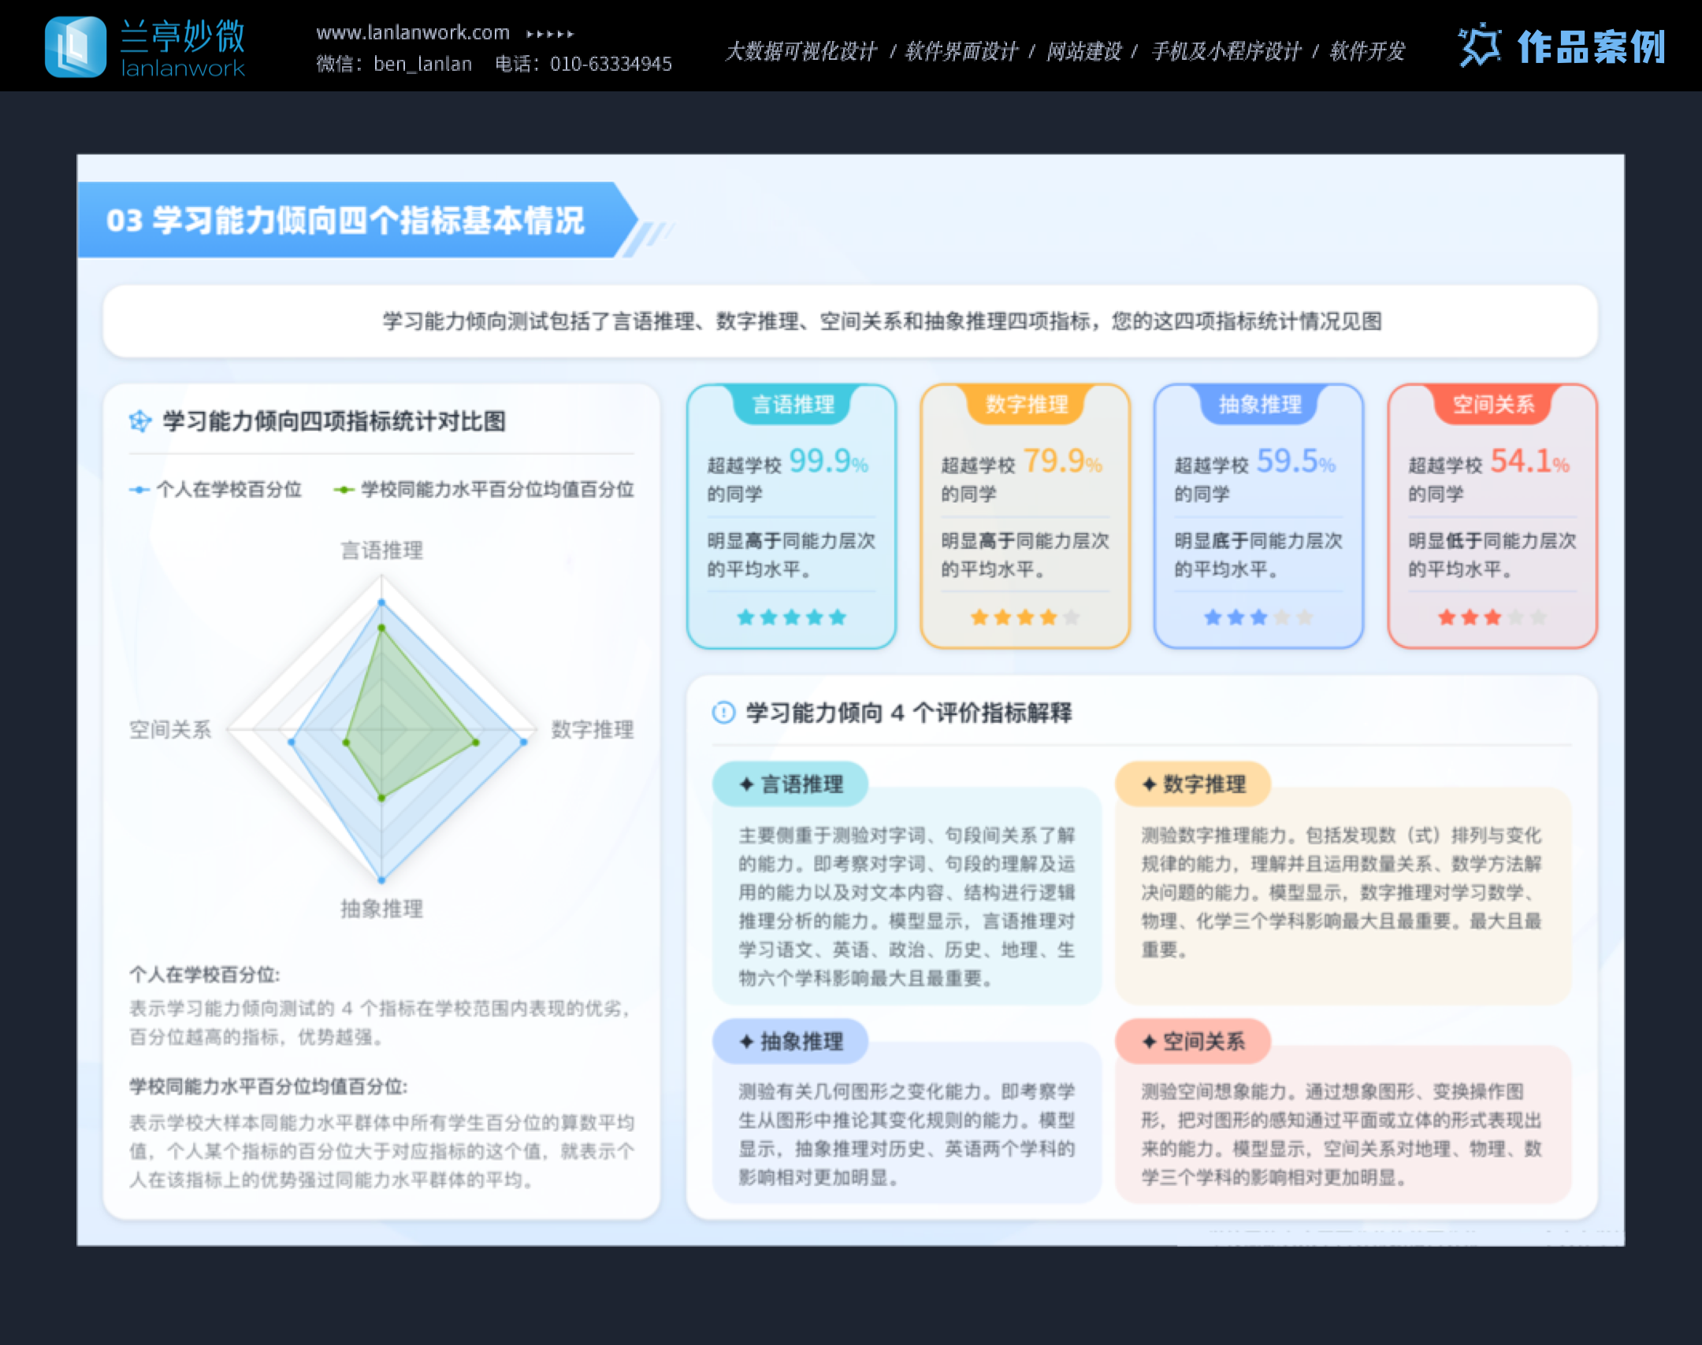Click the five-star rating in 言语推理 card

(791, 617)
